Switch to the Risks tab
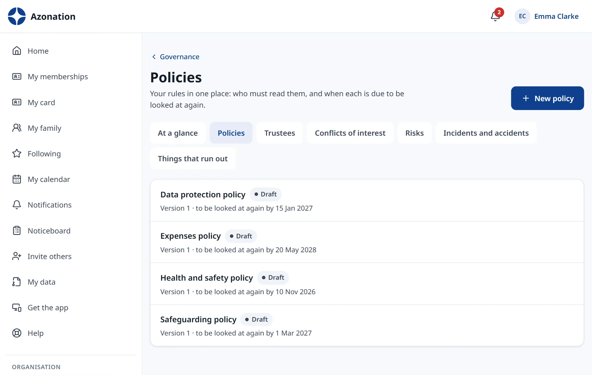Viewport: 592px width, 375px height. coord(414,133)
